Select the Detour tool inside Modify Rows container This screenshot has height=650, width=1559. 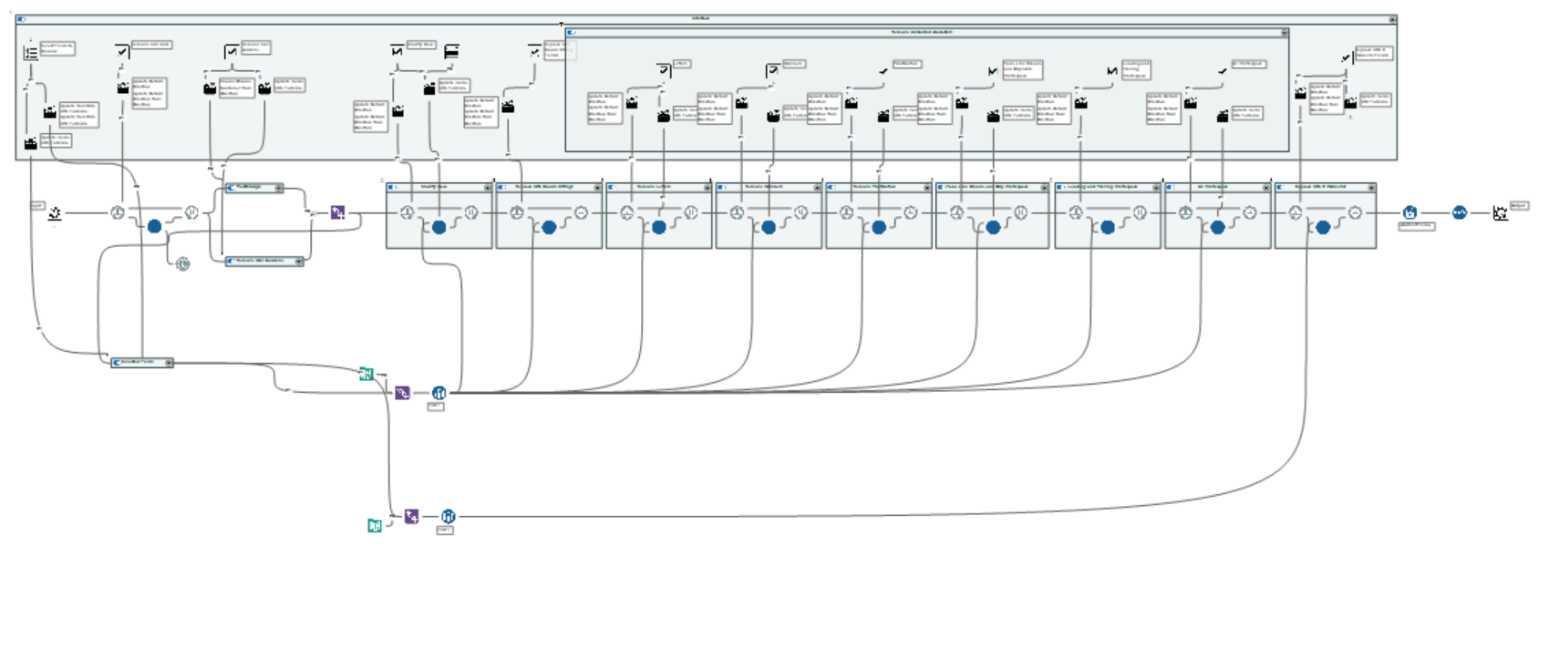pyautogui.click(x=407, y=212)
